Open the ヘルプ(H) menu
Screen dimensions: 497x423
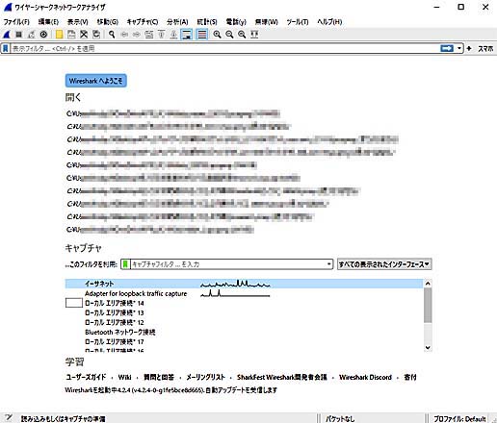(329, 22)
